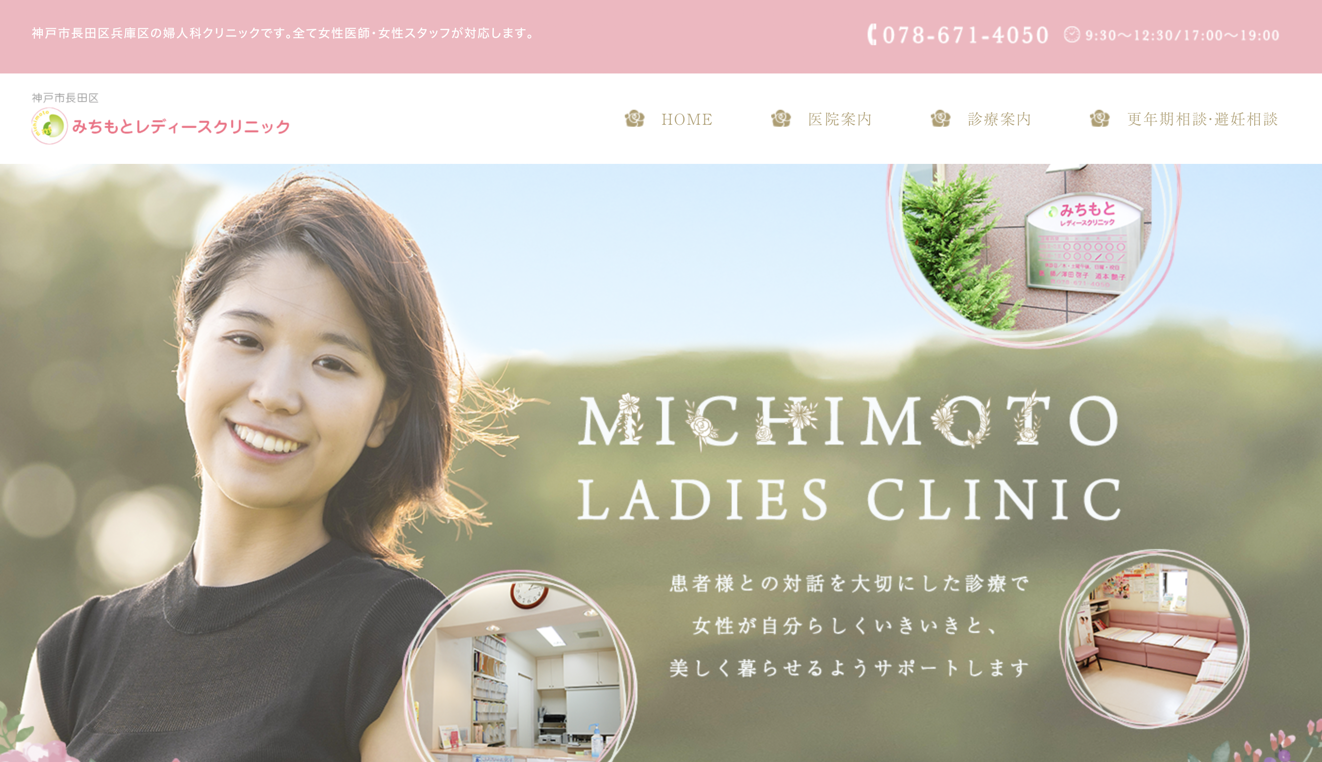Click the みちもとレディースクリニック logo text

181,127
